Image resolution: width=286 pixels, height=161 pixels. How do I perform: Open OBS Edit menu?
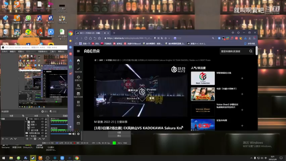click(13, 52)
